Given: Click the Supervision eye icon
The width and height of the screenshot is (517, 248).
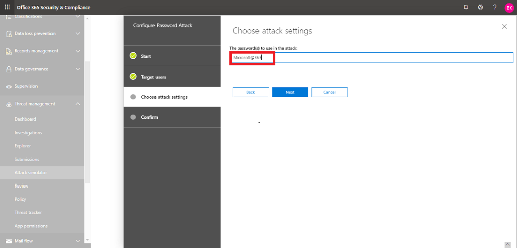Looking at the screenshot, I should coord(9,86).
